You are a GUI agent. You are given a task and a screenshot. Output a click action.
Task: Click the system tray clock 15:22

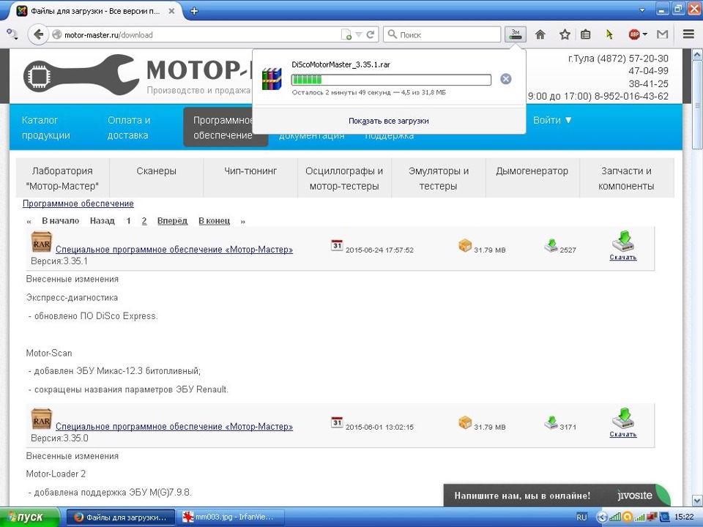click(x=684, y=517)
